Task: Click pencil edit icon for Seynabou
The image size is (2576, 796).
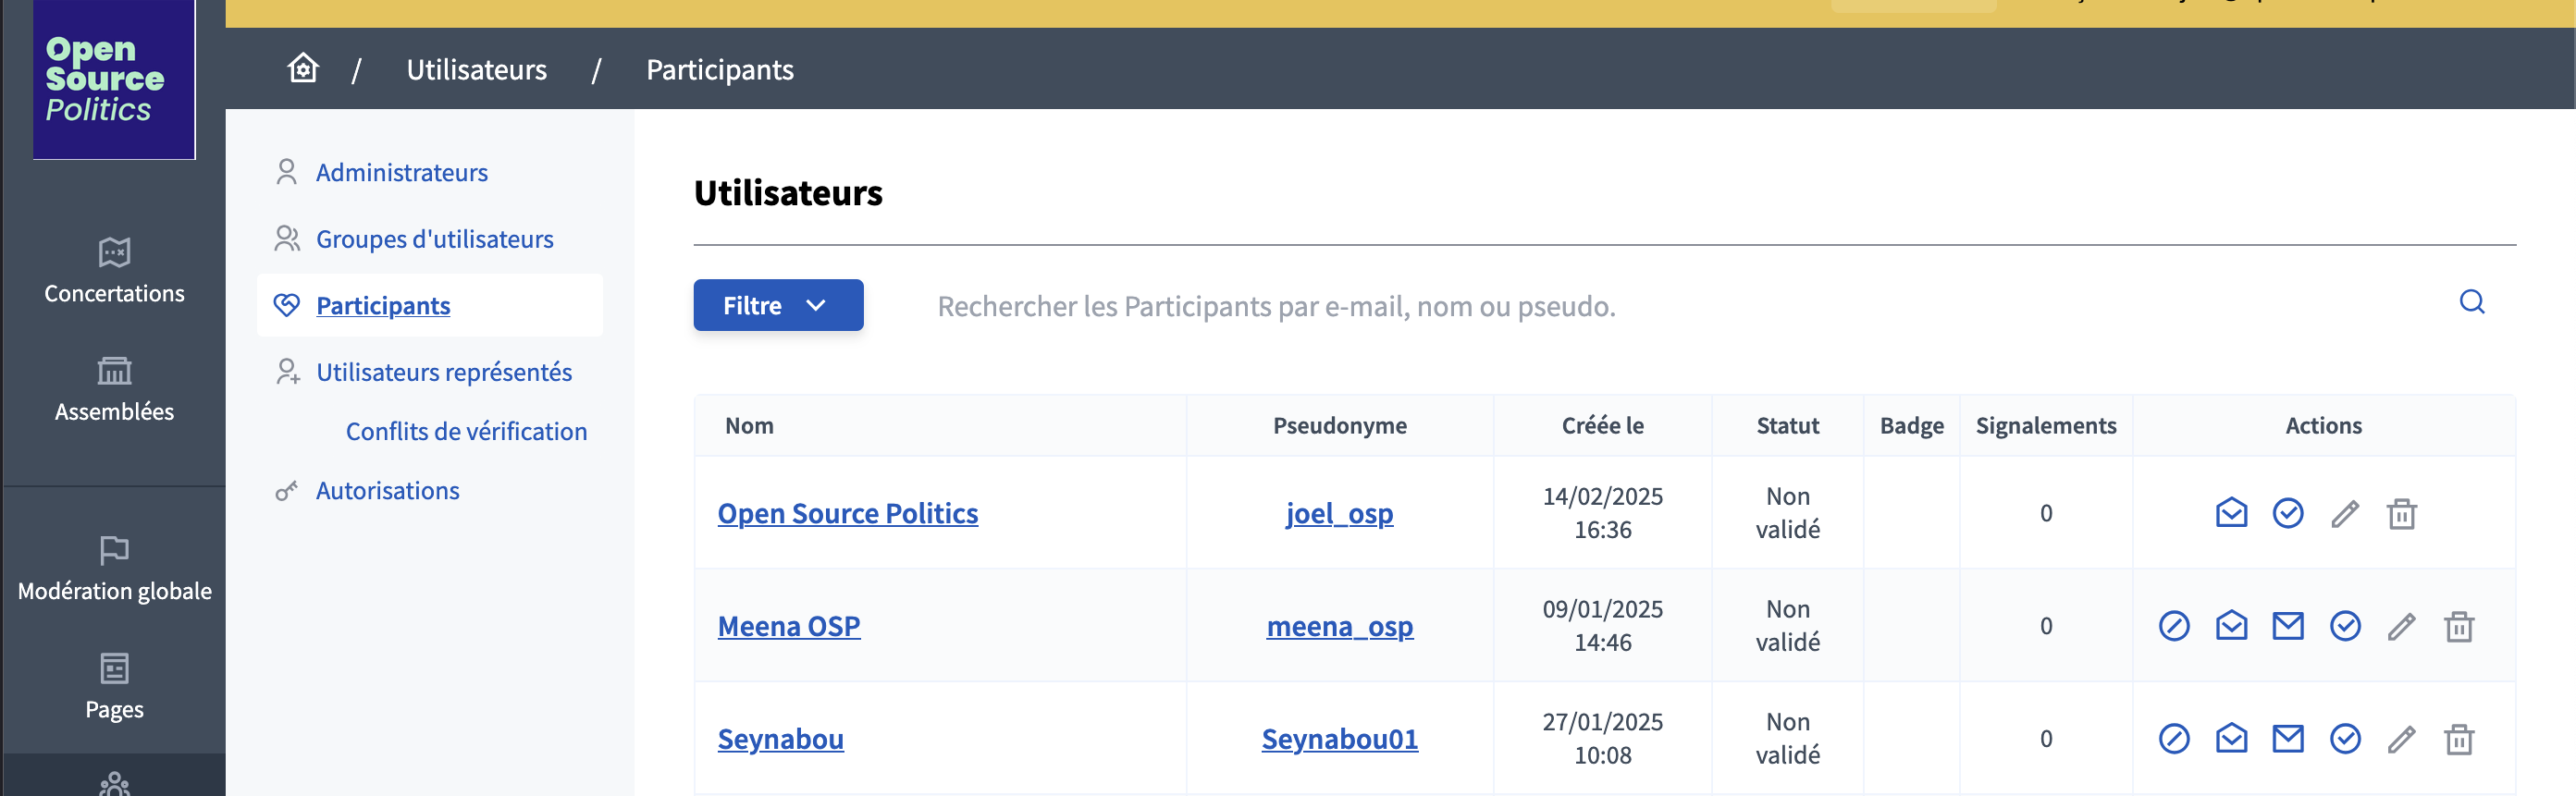Action: click(2402, 739)
